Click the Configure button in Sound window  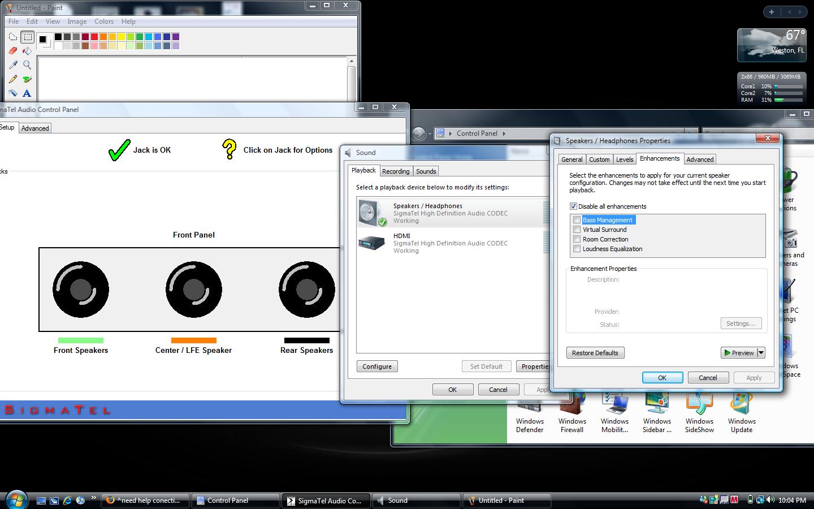[377, 366]
